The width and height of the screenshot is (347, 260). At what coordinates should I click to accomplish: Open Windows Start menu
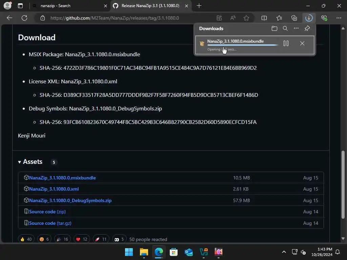129,252
